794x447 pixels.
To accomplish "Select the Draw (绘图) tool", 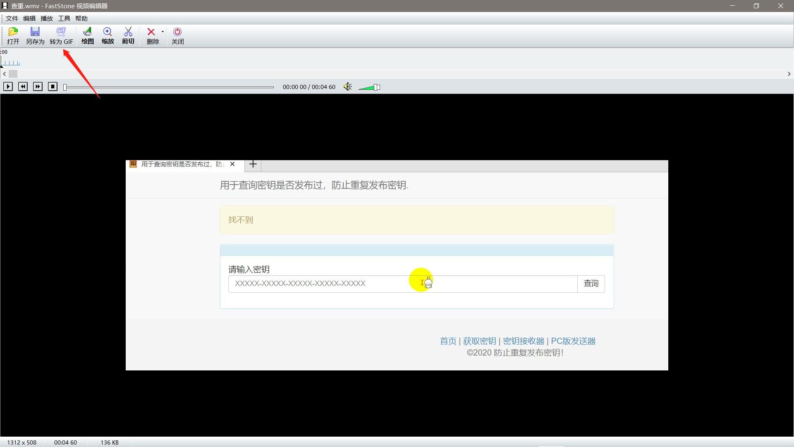I will pos(87,36).
